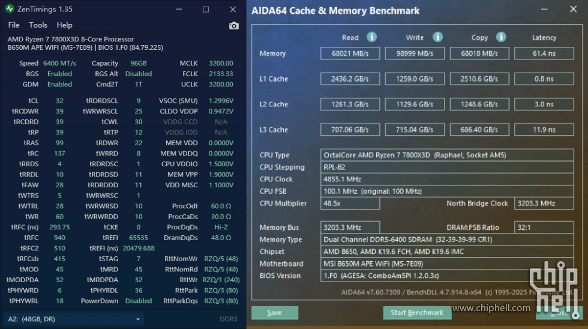Open the File menu in ZenTimings

coord(14,25)
